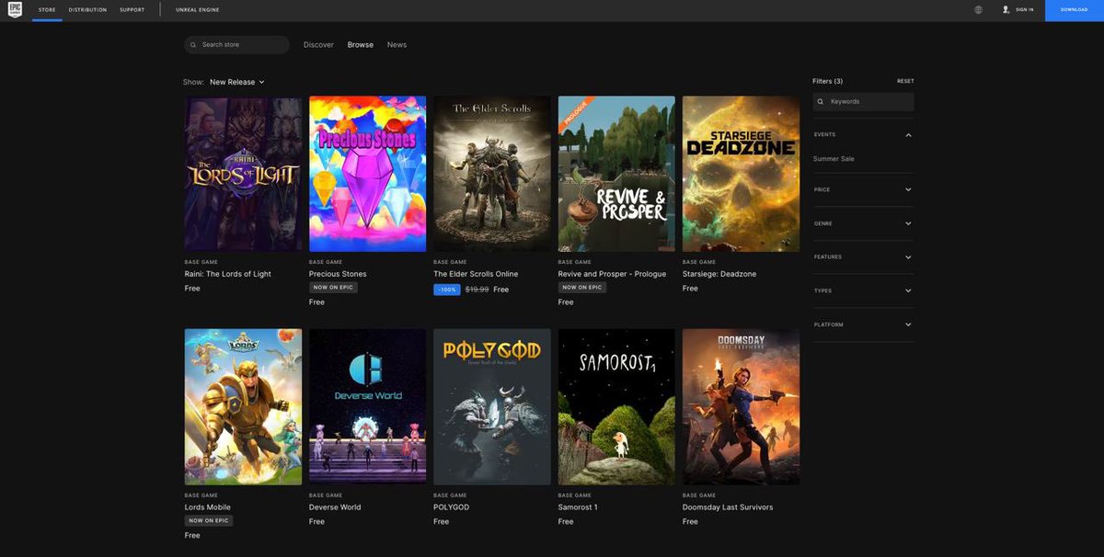
Task: Open Revive and Prosper Prologue cover
Action: coord(616,174)
